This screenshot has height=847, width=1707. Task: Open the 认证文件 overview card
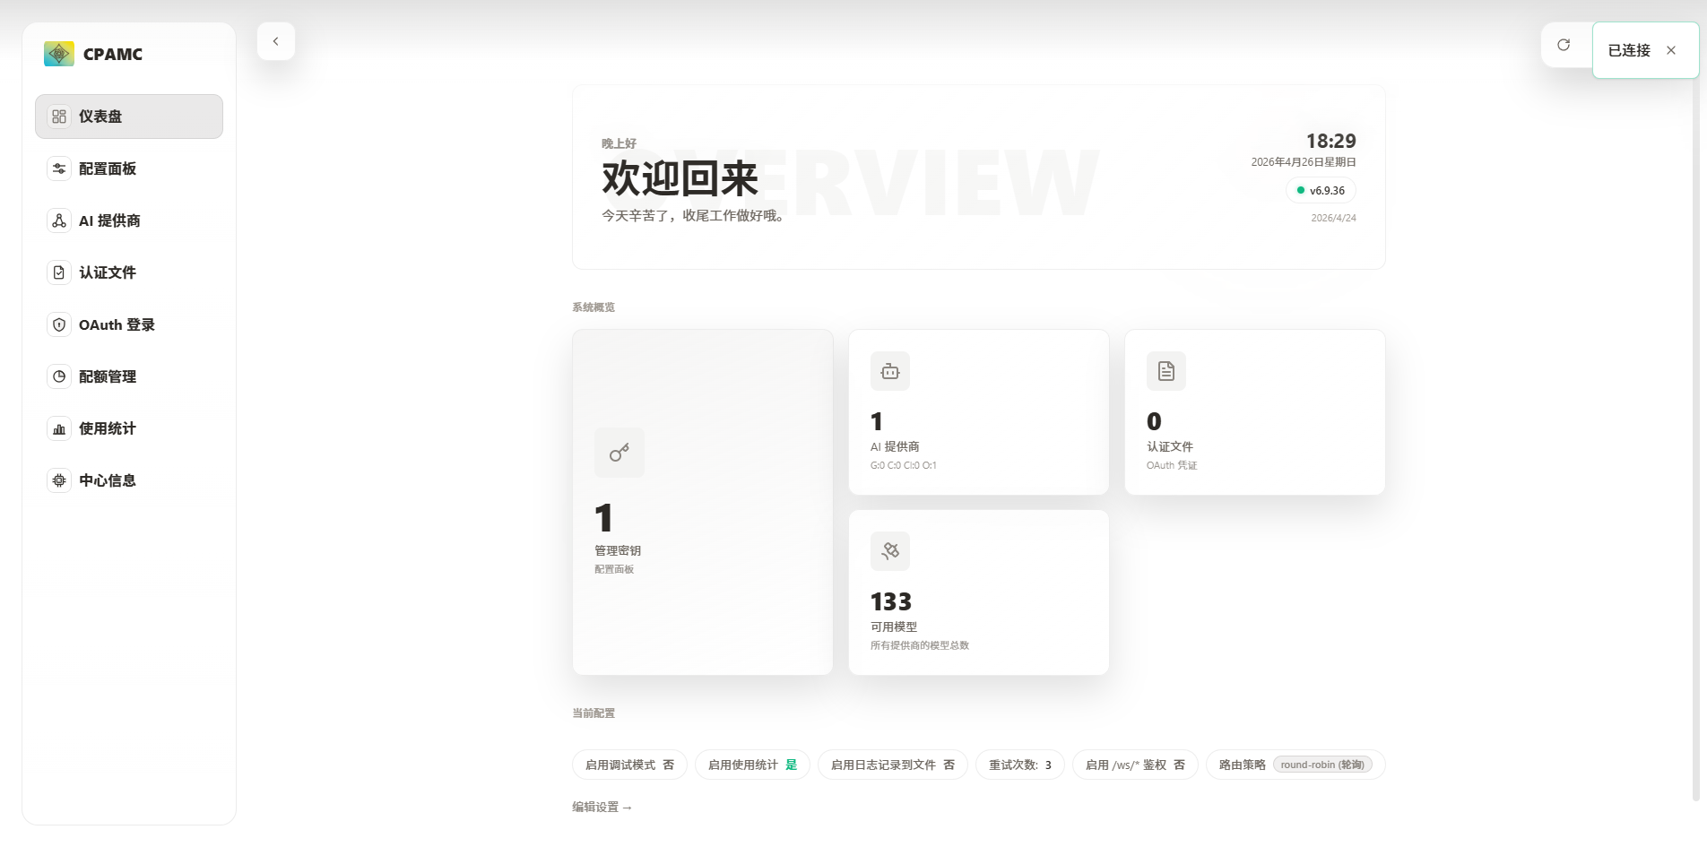click(x=1254, y=412)
